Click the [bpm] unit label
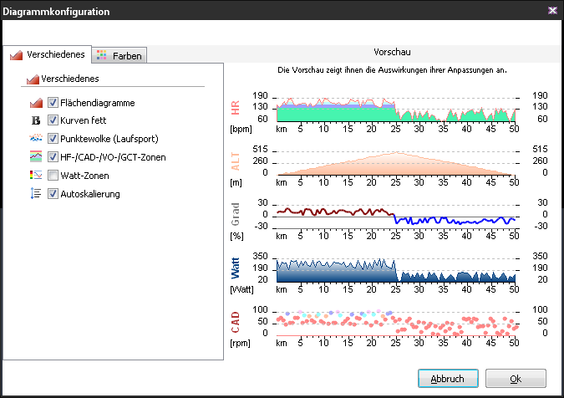564x398 pixels. tap(241, 129)
